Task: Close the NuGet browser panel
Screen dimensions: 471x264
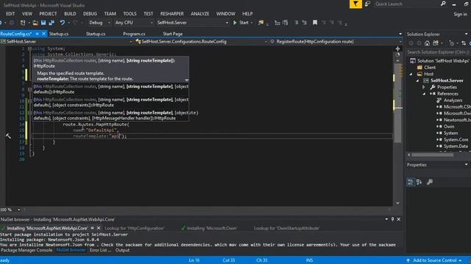Action: pos(399,219)
